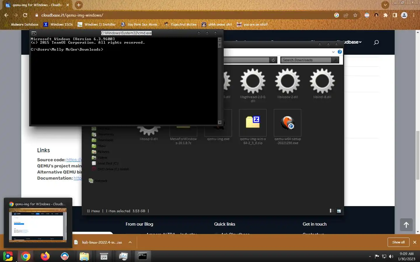Open Videos in the Explorer sidebar
This screenshot has width=420, height=262.
(99, 157)
